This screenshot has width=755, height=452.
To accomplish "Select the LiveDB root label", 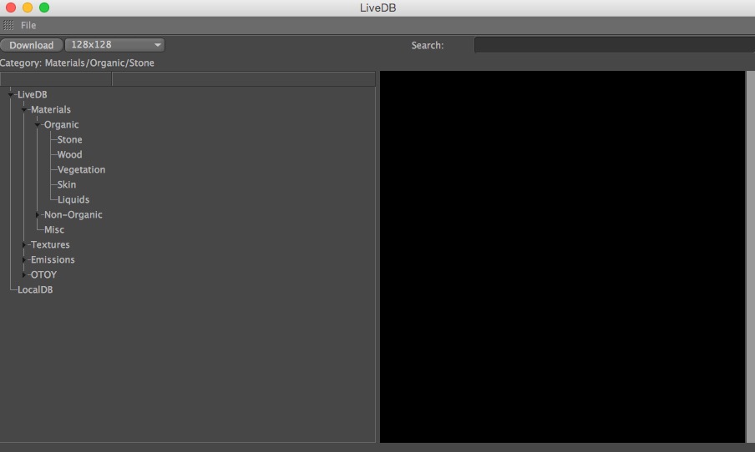I will pos(33,95).
